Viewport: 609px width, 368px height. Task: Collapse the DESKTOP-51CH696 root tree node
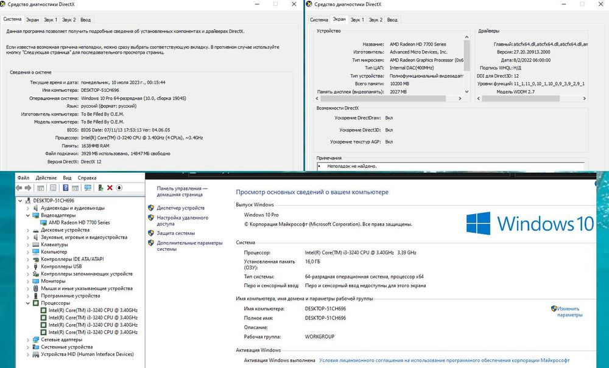coord(20,201)
